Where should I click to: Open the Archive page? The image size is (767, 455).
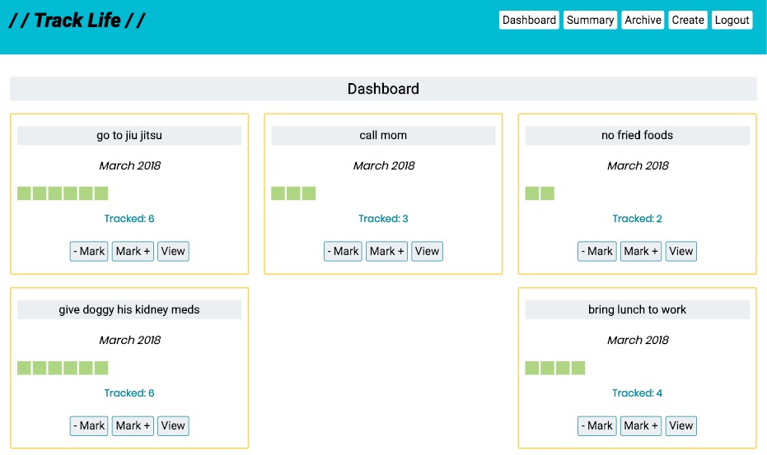643,21
